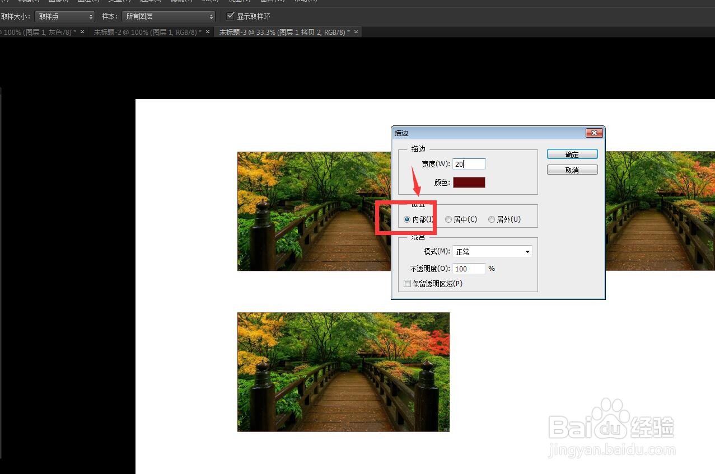Click the 颜色: label in the dialog

442,182
